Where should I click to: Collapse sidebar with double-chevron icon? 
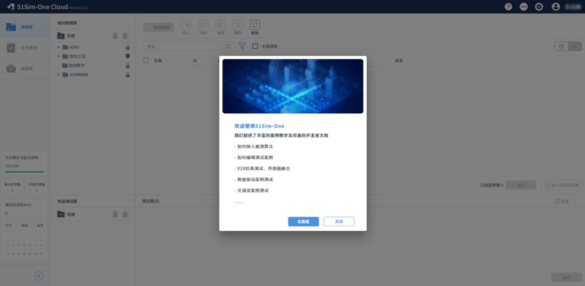point(39,276)
